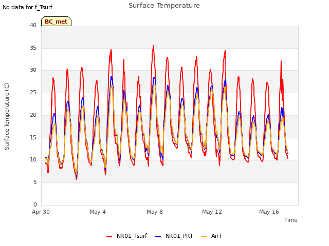Click the Apr 30 x-axis tick label
This screenshot has width=329, height=246.
(41, 212)
